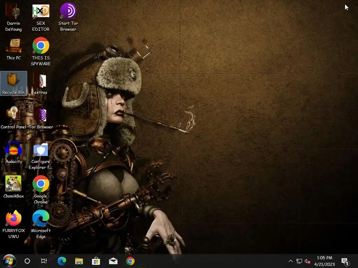Open Task View from the taskbar

[x=44, y=261]
